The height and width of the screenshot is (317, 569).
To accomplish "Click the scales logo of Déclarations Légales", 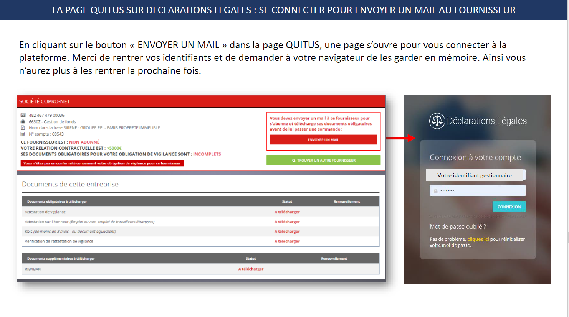I will point(437,121).
